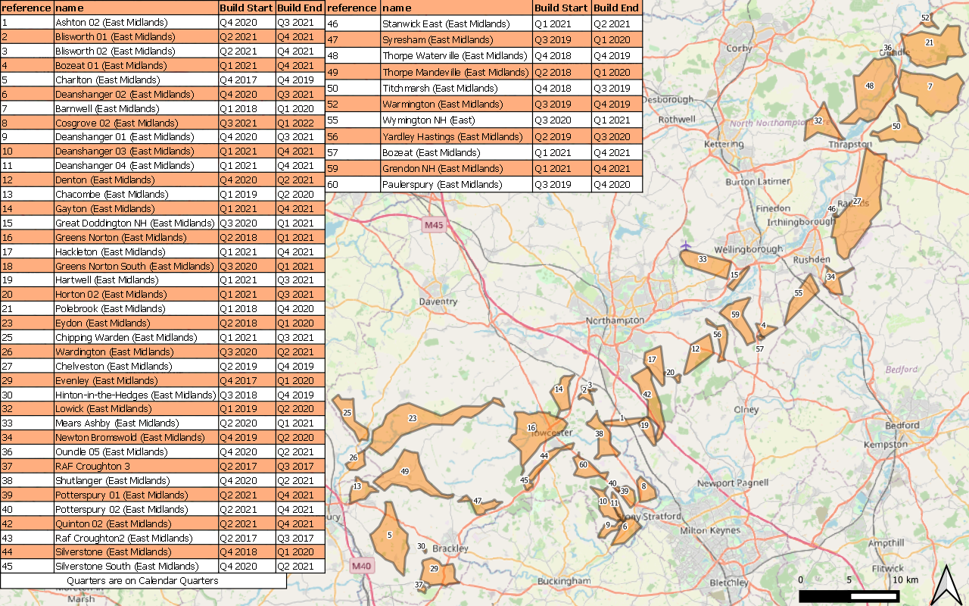The height and width of the screenshot is (606, 969).
Task: Click the Milton Keynes map label
Action: (710, 530)
